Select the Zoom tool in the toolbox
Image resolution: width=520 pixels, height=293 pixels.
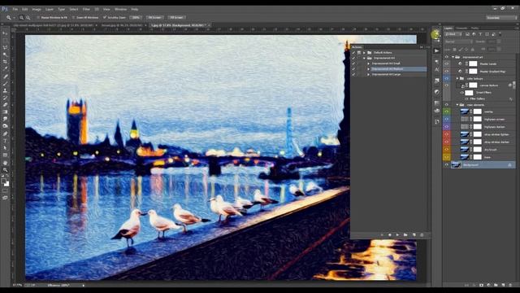click(5, 169)
